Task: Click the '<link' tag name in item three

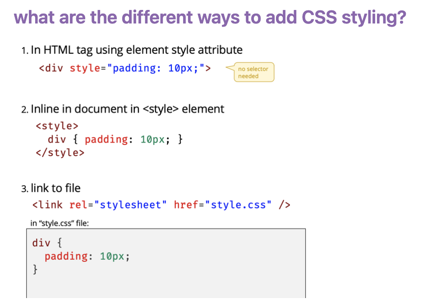Action: click(x=47, y=205)
